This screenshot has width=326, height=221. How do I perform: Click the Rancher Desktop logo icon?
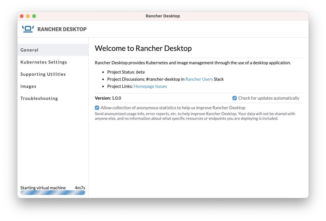pyautogui.click(x=28, y=29)
